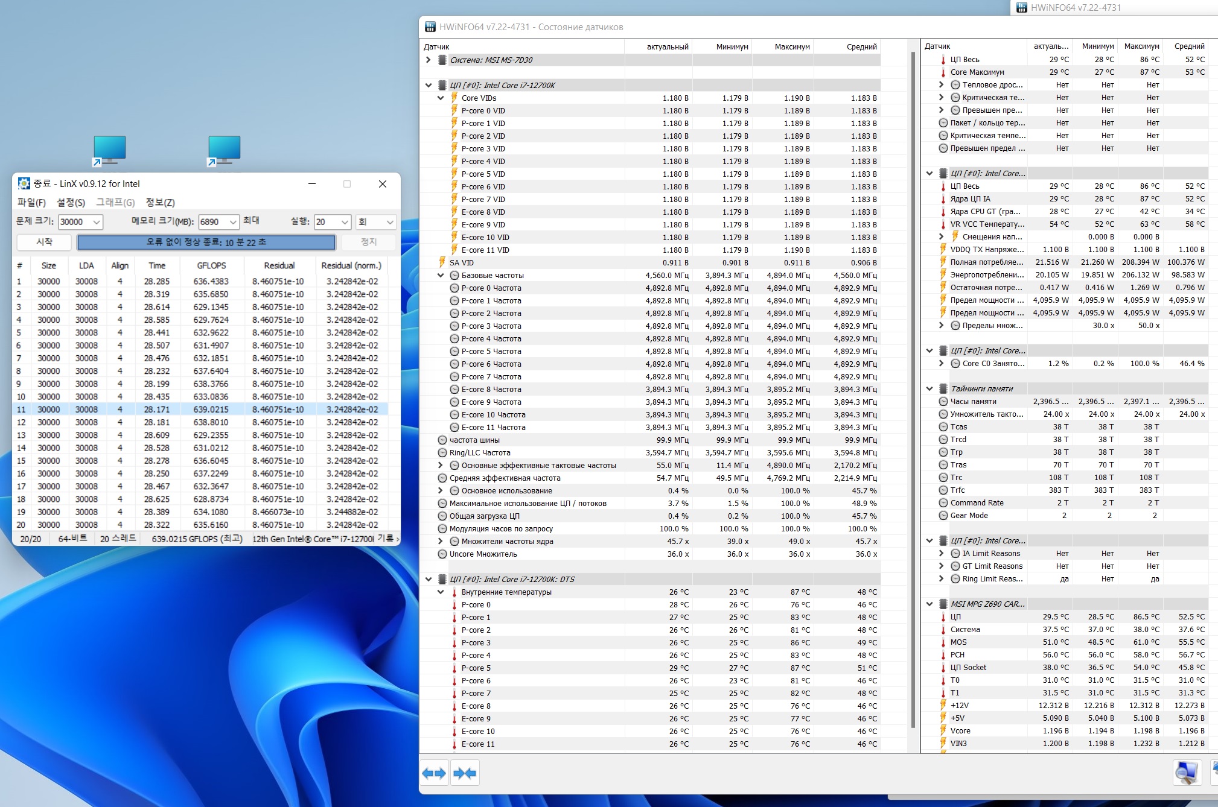Expand the Система MSI MS-7D30 node

tap(429, 60)
